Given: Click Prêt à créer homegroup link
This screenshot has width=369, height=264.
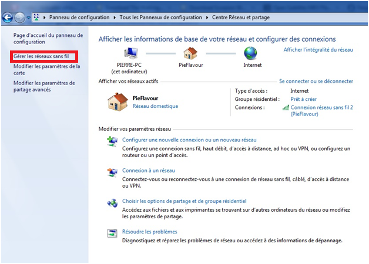Looking at the screenshot, I should pyautogui.click(x=303, y=99).
